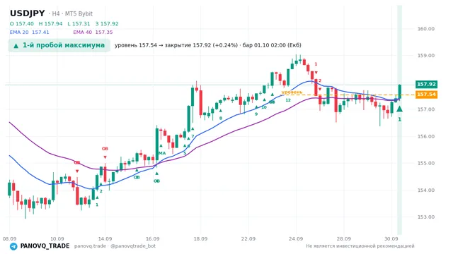Select the open value O 157.40
The height and width of the screenshot is (254, 453).
click(22, 23)
